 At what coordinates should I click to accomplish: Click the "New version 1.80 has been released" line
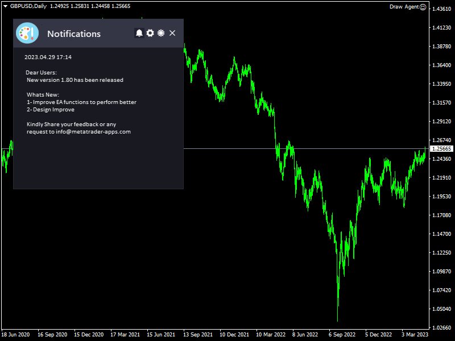tap(75, 80)
